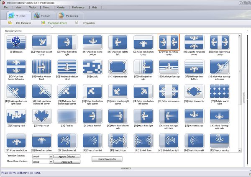The width and height of the screenshot is (251, 177).
Task: Open the Photo menu
Action: [x=32, y=8]
